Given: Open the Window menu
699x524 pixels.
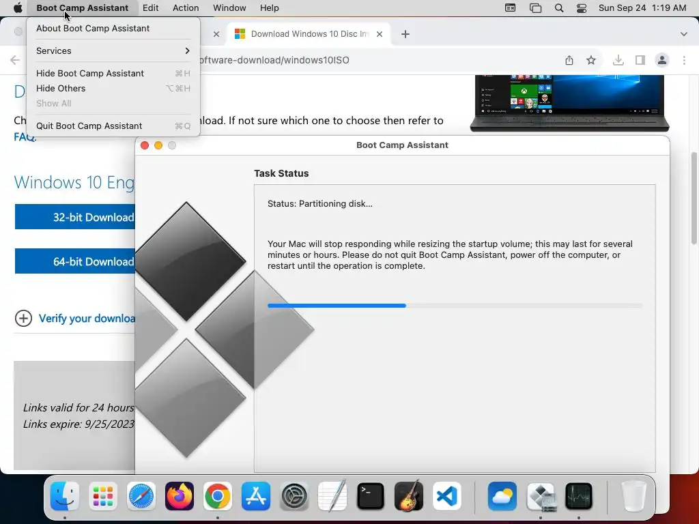Looking at the screenshot, I should 229,8.
